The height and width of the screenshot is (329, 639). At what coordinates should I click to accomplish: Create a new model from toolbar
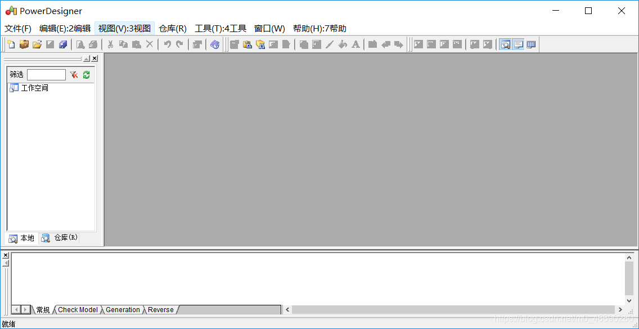(11, 44)
